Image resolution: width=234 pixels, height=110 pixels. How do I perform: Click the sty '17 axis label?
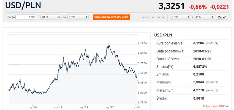110,107
